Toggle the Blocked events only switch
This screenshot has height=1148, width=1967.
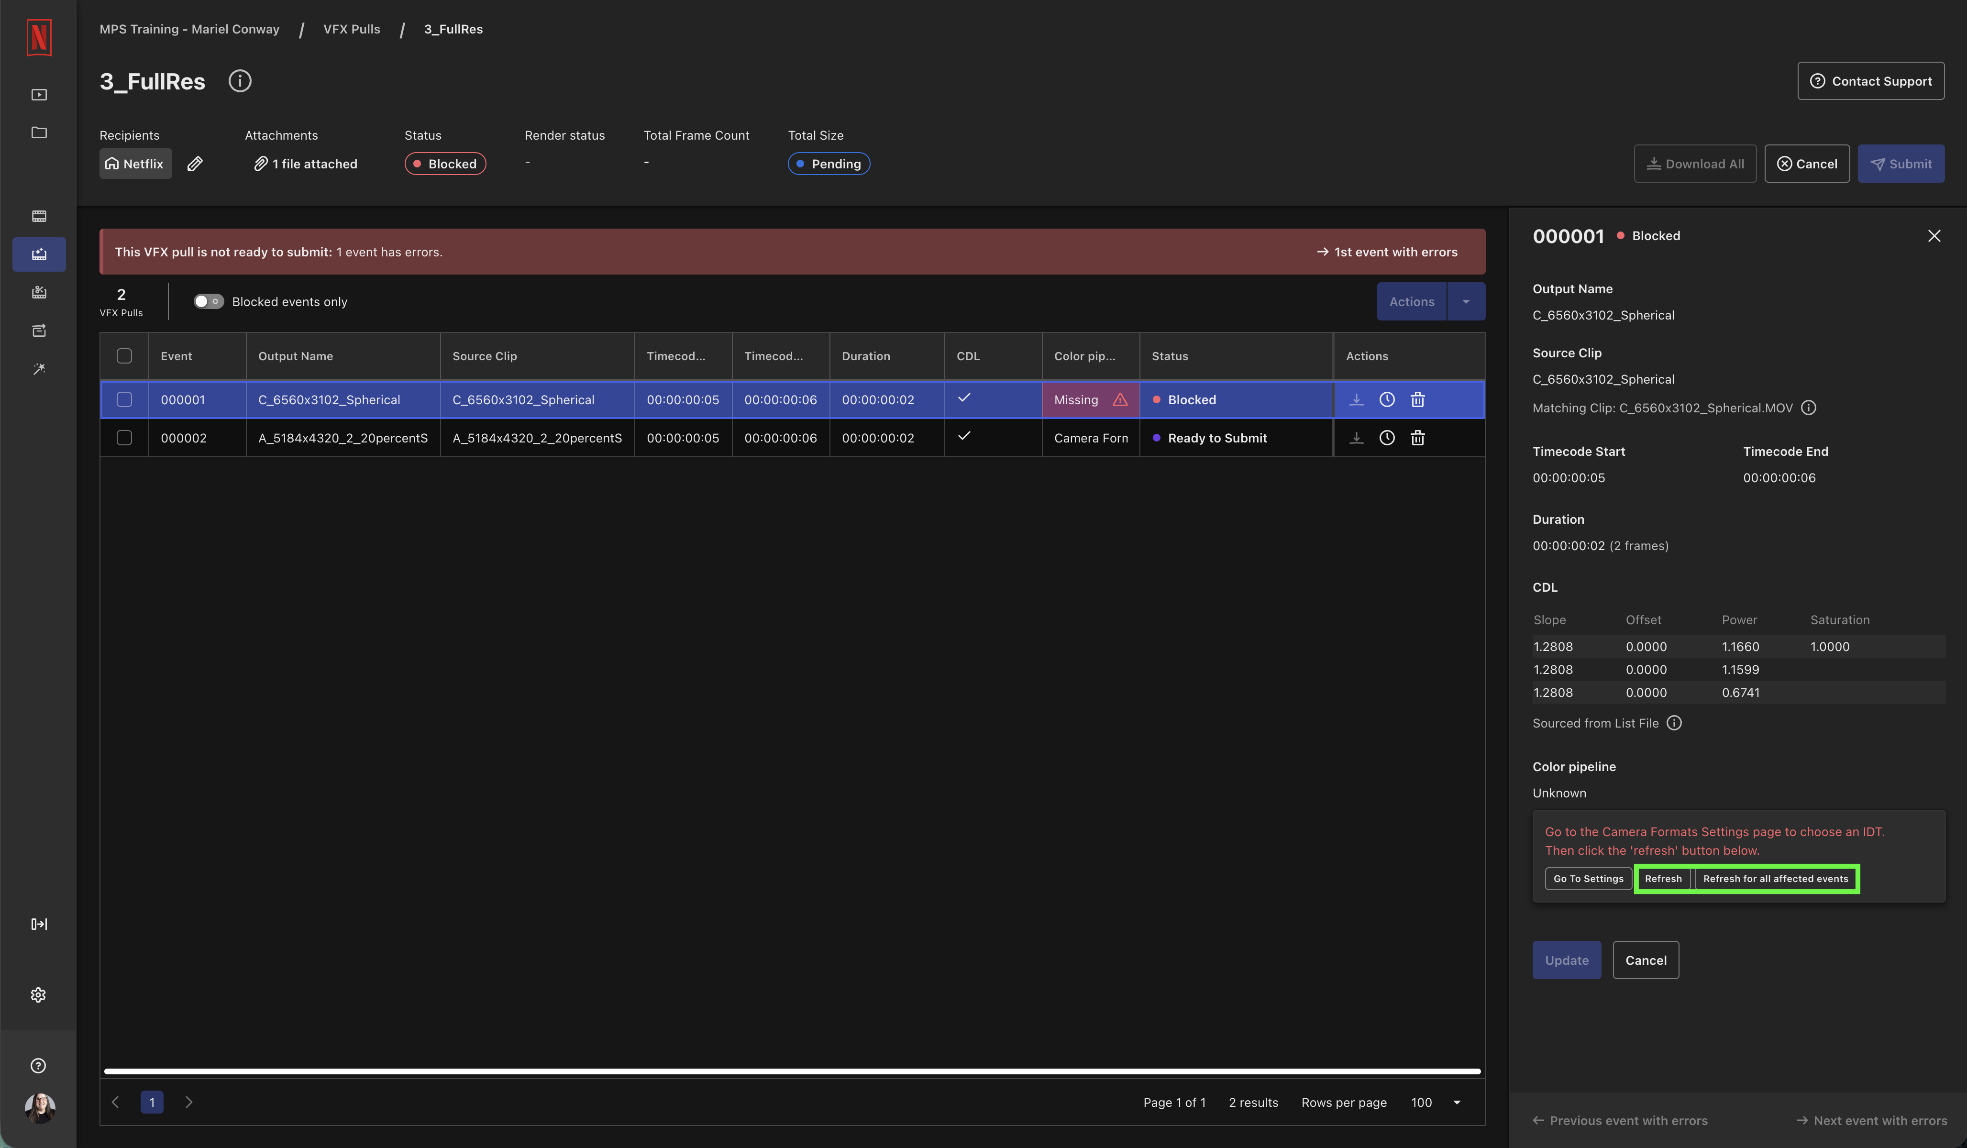pyautogui.click(x=209, y=301)
